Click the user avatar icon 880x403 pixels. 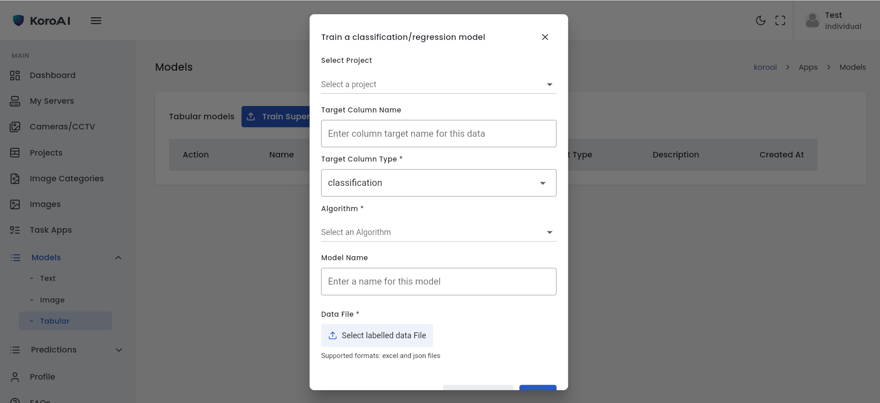[x=812, y=21]
